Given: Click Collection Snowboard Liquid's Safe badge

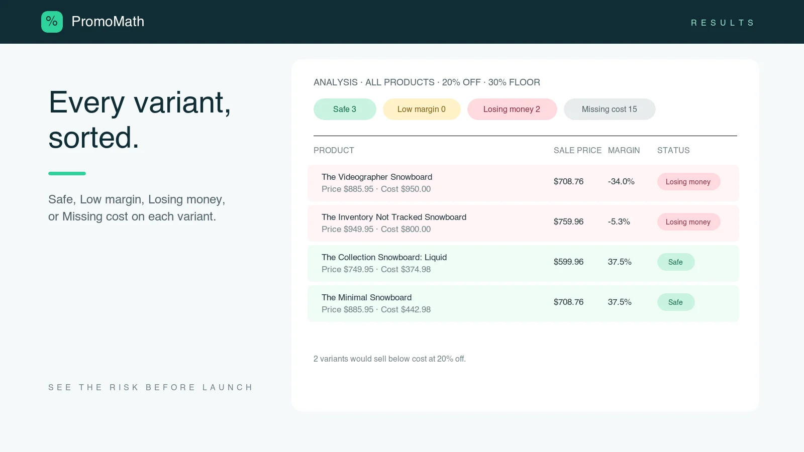Looking at the screenshot, I should (676, 262).
